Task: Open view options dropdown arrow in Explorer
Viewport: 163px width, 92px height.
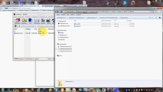Action: (x=152, y=18)
